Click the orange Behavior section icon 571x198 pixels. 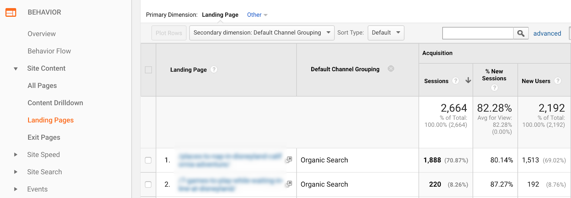(x=11, y=12)
